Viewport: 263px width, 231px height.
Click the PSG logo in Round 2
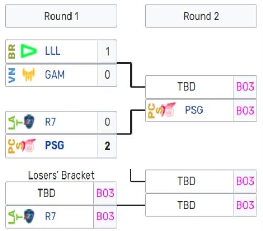tap(168, 110)
